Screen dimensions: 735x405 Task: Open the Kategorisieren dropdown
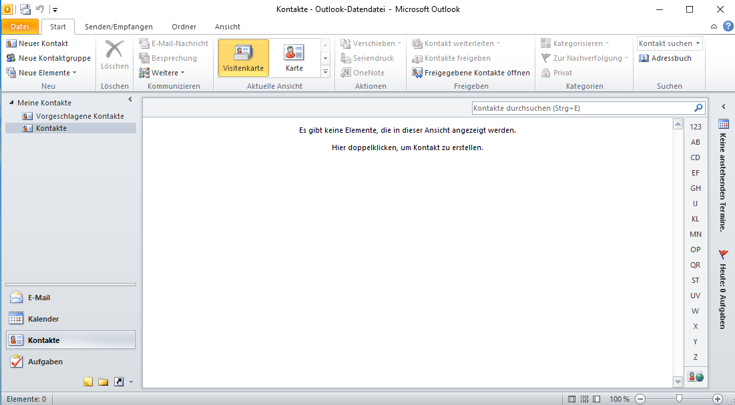coord(575,43)
